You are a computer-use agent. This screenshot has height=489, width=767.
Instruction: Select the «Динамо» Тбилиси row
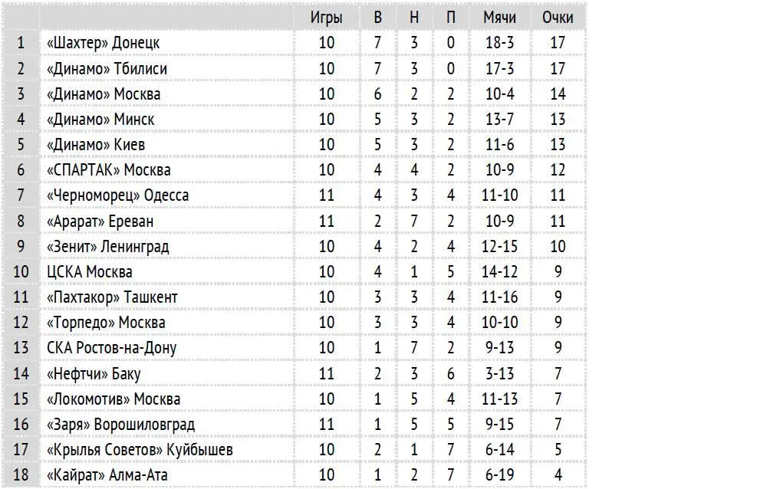coord(294,68)
